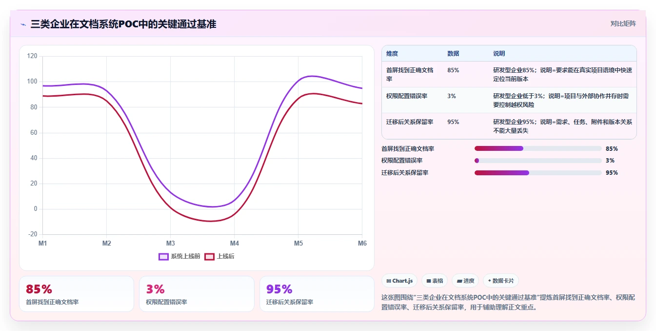
Task: Click the 首屏找到正确文档率 table cell
Action: coord(412,74)
